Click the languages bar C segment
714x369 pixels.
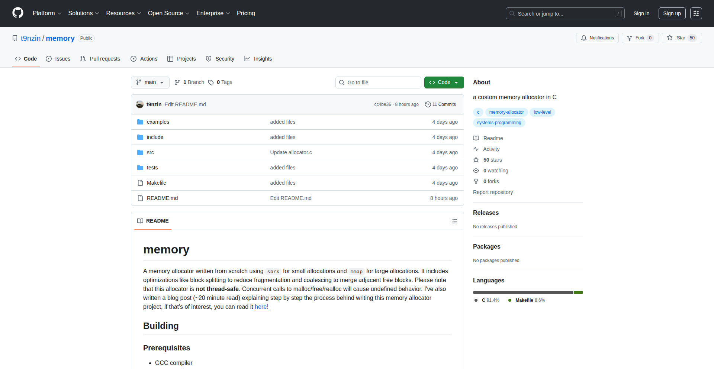tap(522, 292)
